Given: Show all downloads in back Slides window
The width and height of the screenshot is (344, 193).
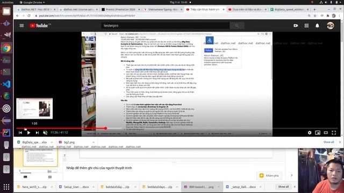Looking at the screenshot, I should click(283, 187).
